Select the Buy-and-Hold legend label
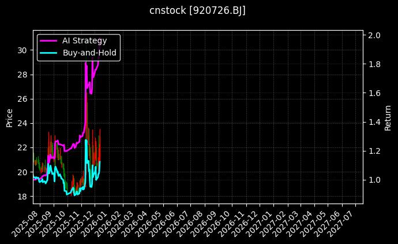Image resolution: width=398 pixels, height=244 pixels. tap(89, 53)
